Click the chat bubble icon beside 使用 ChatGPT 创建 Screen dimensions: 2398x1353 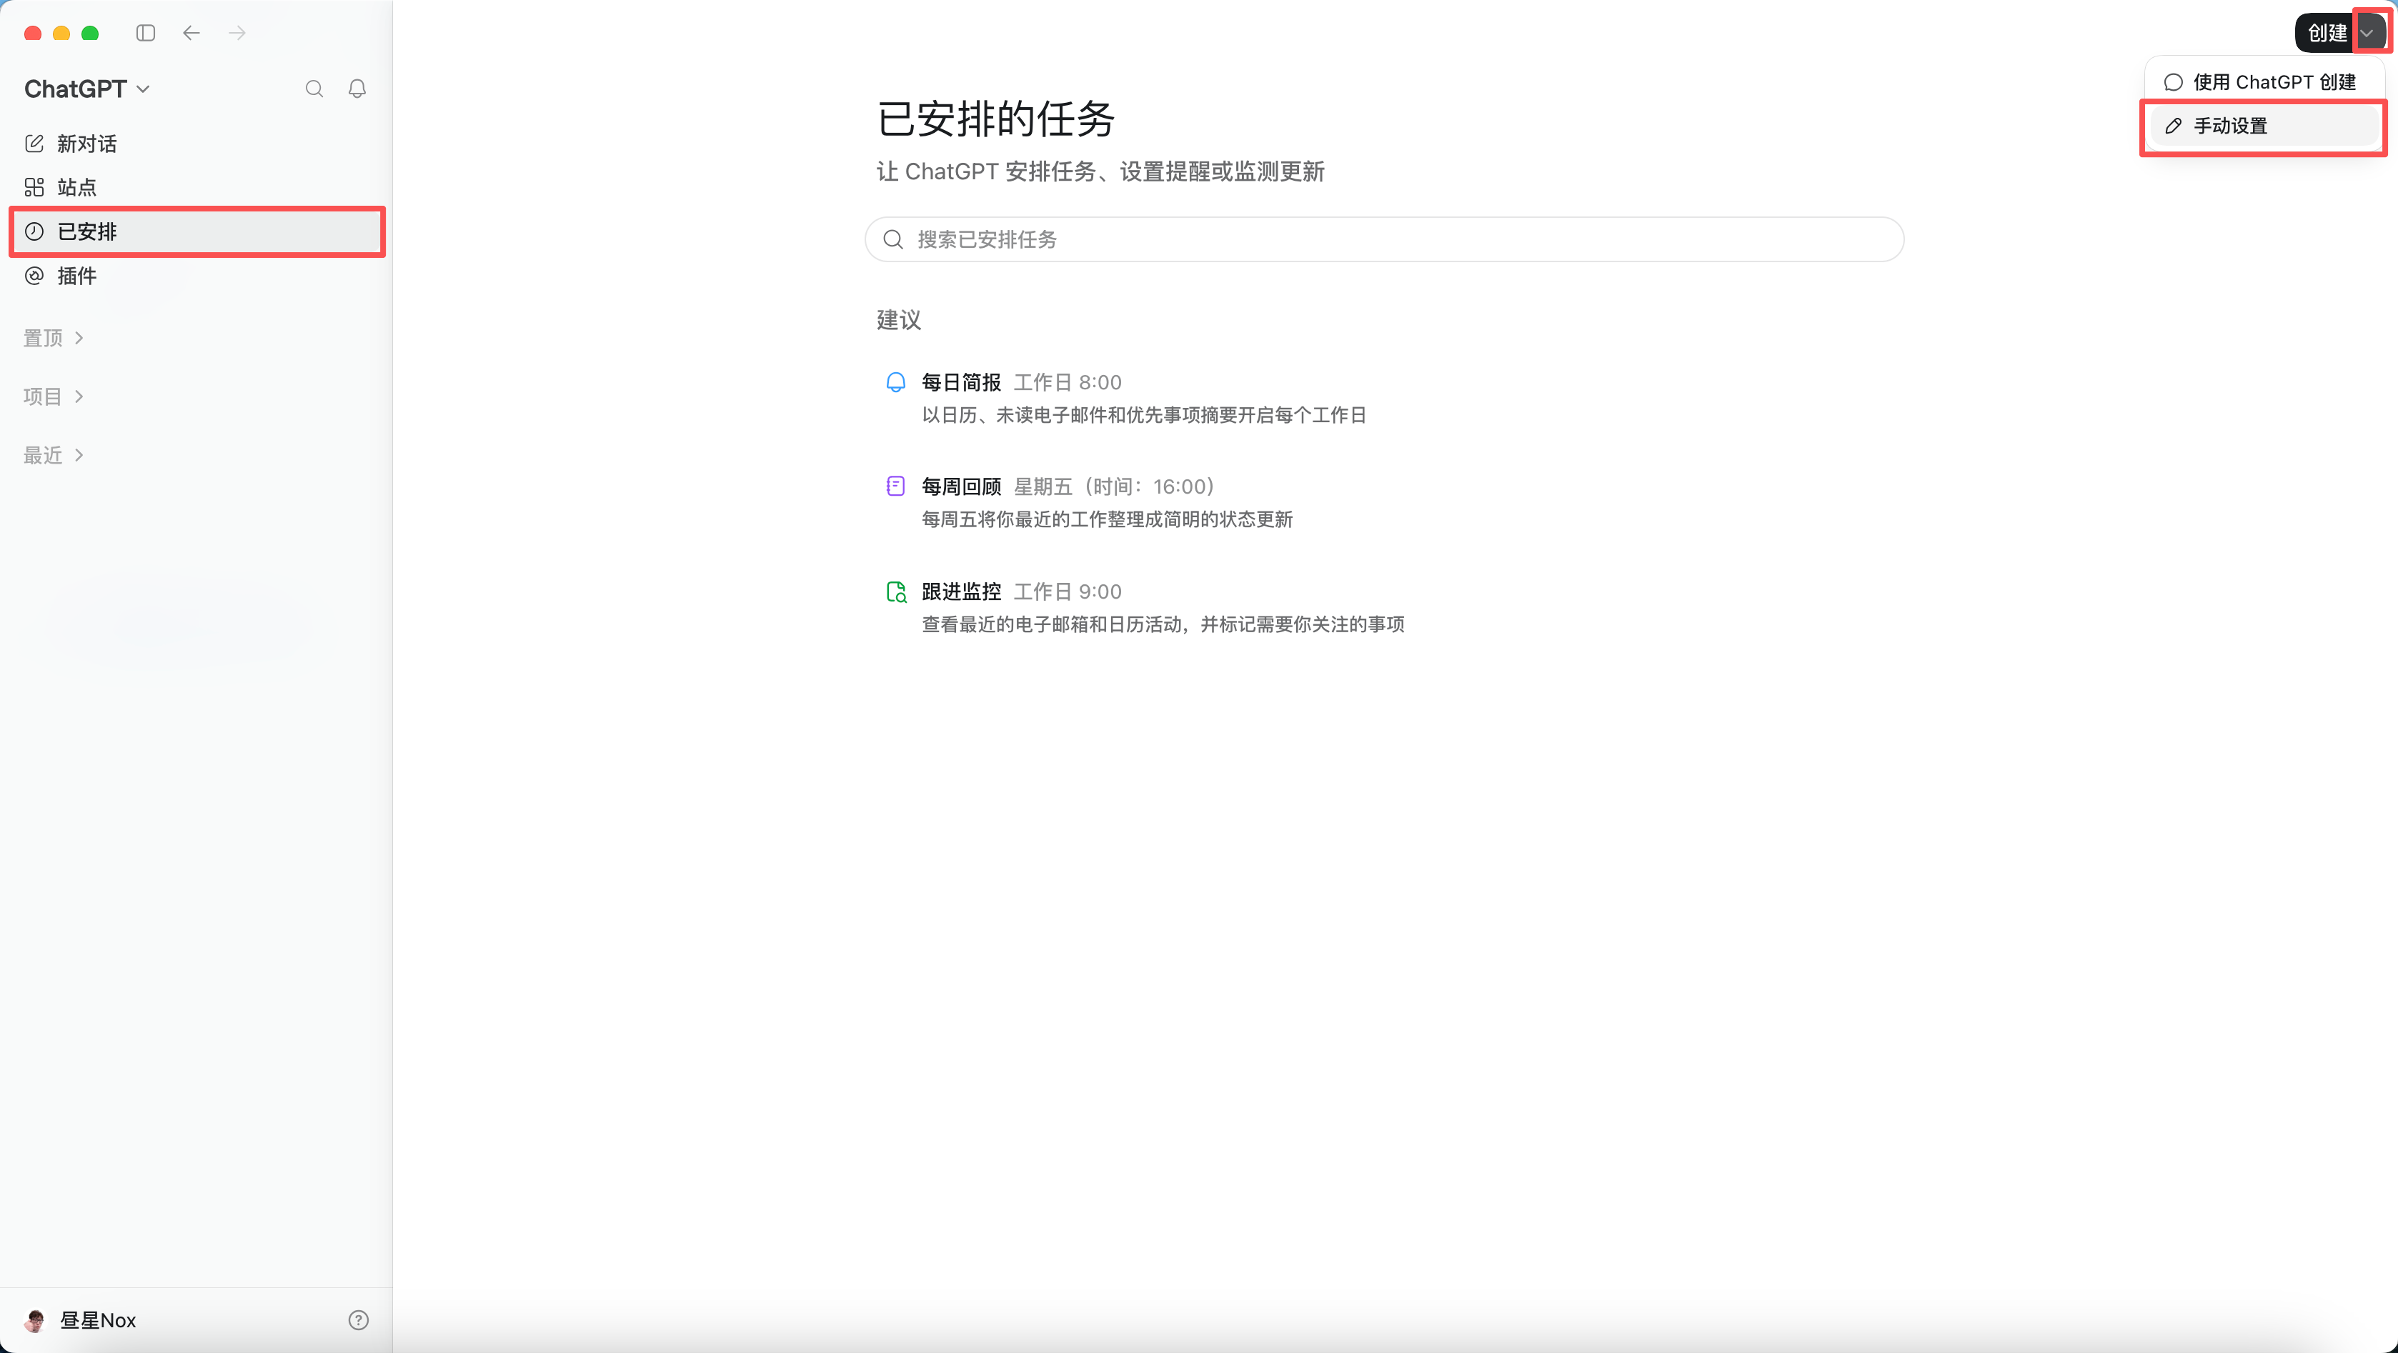(2174, 82)
